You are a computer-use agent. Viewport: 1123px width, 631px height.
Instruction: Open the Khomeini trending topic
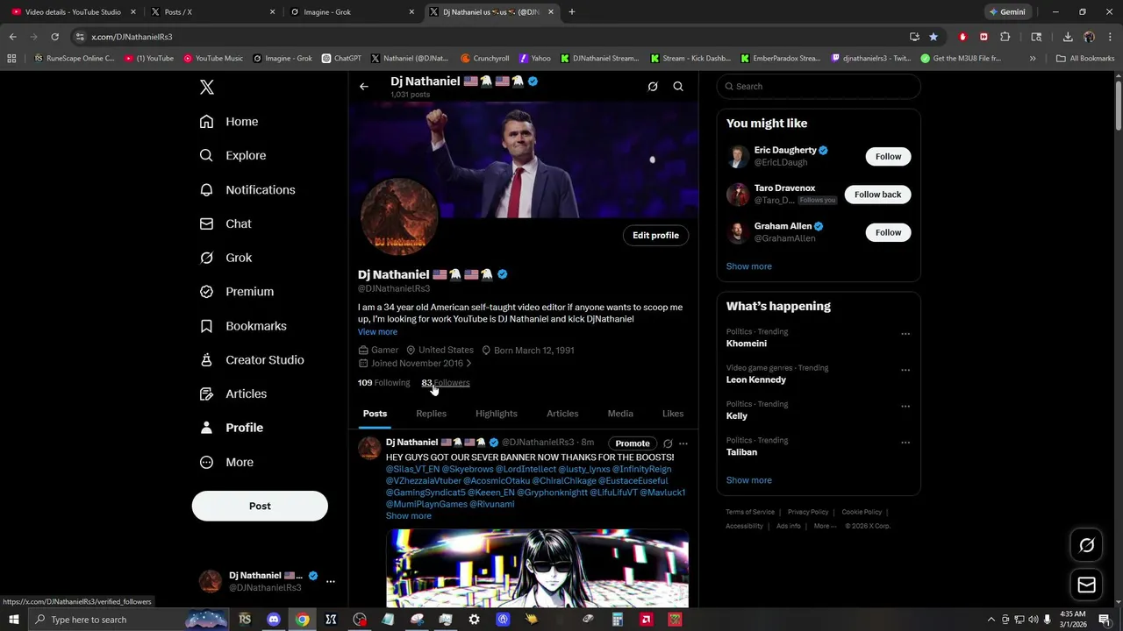click(747, 344)
